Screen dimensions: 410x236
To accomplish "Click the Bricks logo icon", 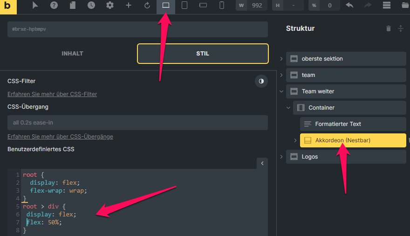I will click(x=8, y=6).
